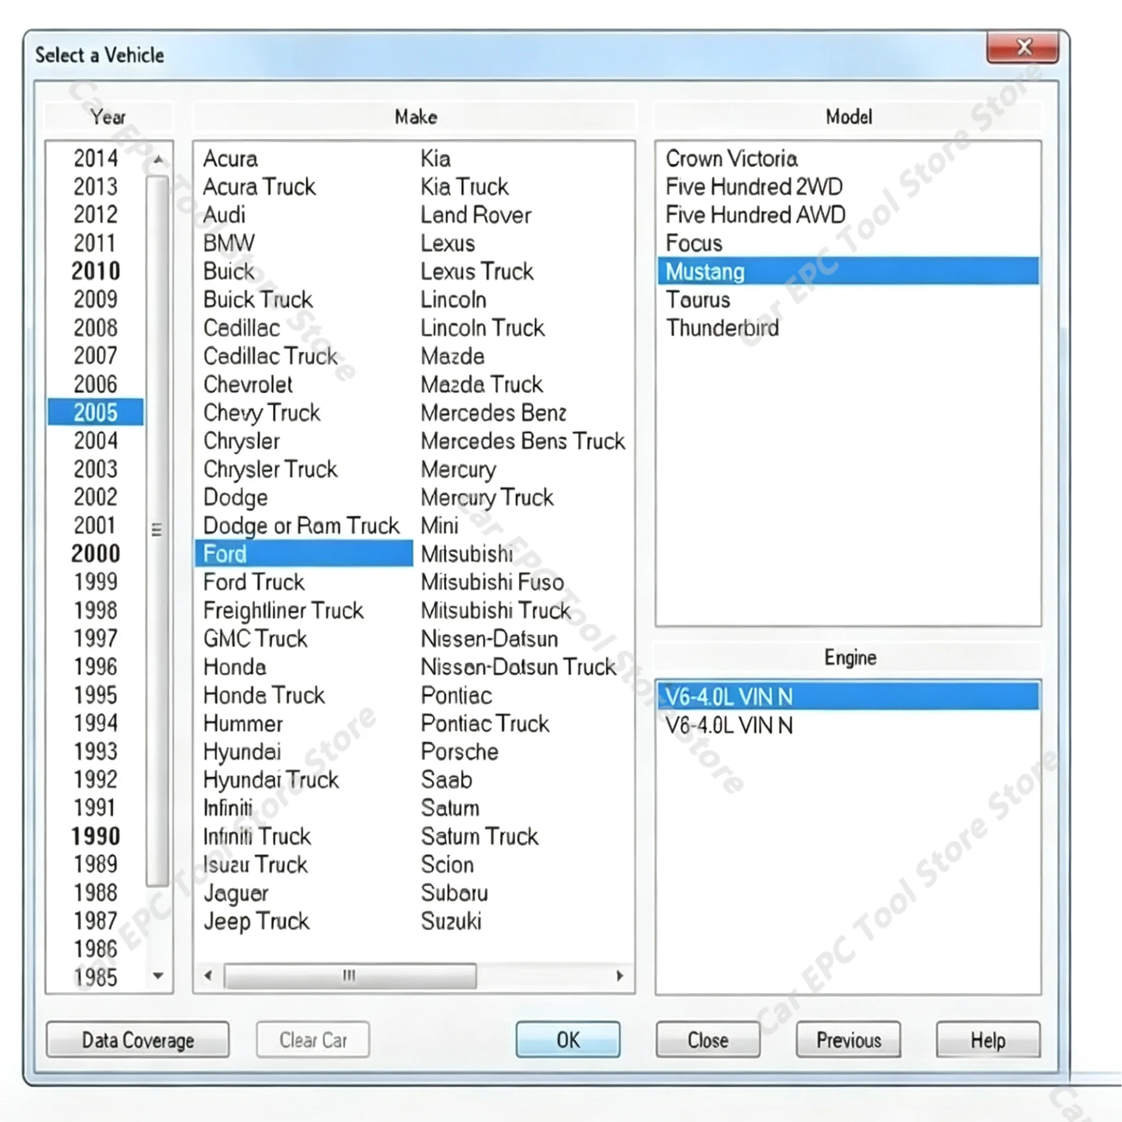Select year 1990 in the Year list

pos(96,836)
